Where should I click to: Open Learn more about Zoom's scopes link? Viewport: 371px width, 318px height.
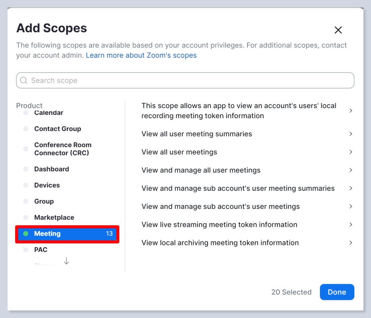tap(141, 55)
